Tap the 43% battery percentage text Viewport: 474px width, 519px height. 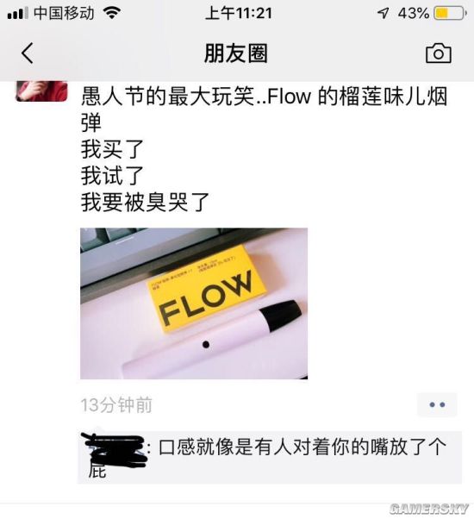pyautogui.click(x=414, y=13)
